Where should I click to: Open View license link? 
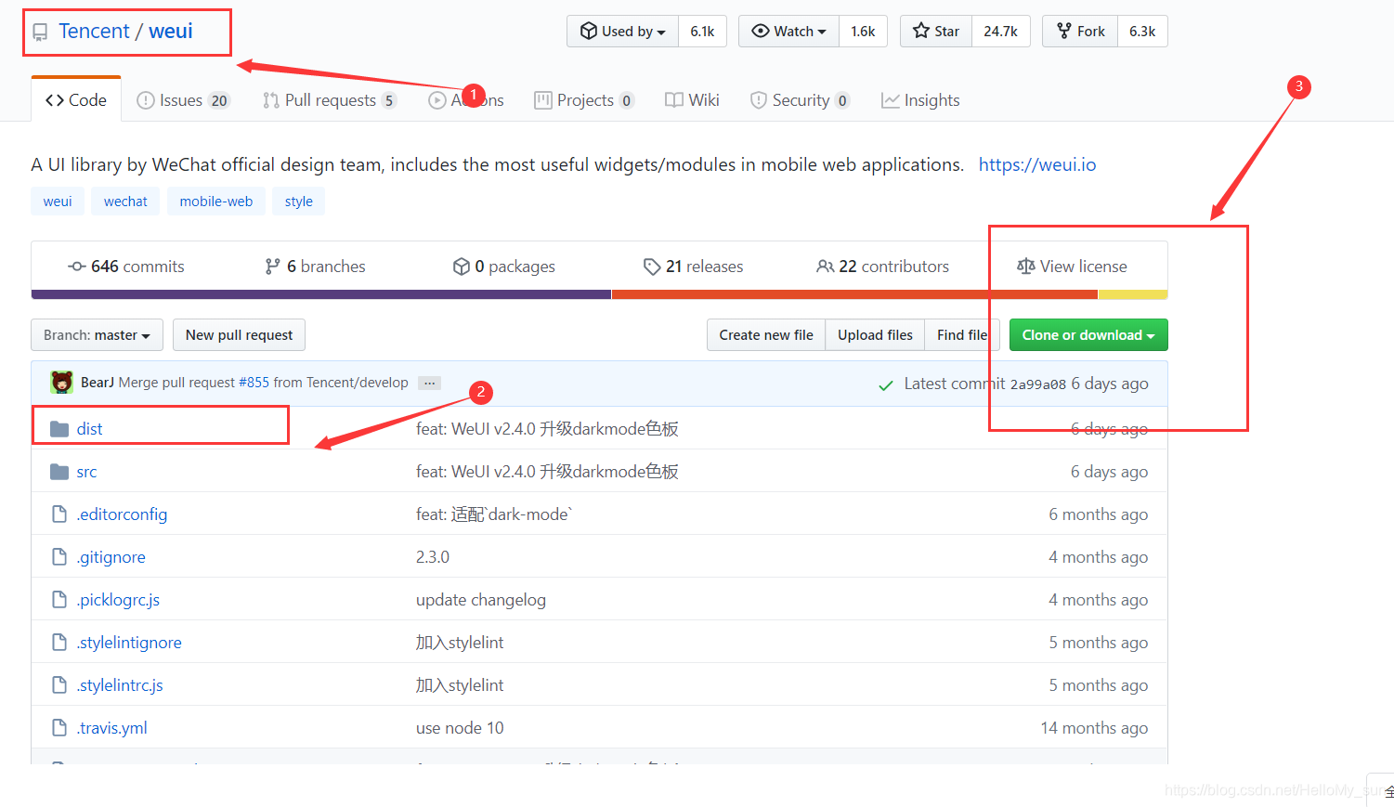click(1072, 267)
